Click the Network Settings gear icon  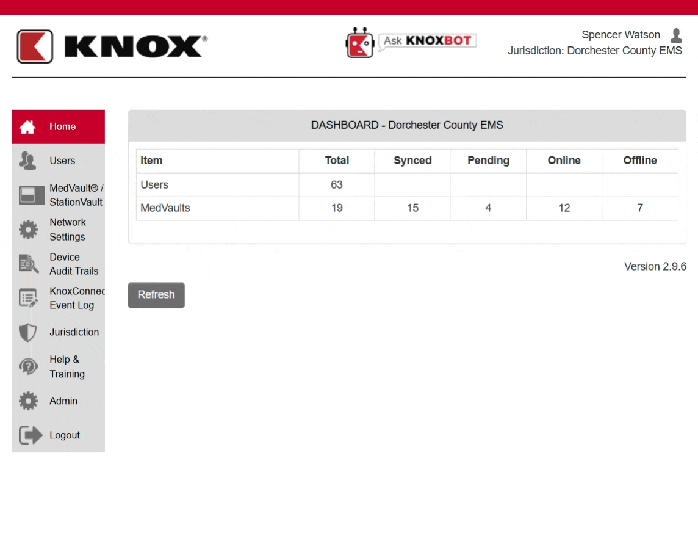coord(28,230)
